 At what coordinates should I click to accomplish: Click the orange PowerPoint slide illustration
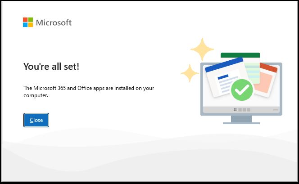click(x=266, y=80)
